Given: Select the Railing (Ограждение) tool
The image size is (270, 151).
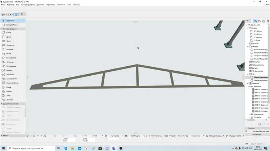Looking at the screenshot, I should coord(13,66).
